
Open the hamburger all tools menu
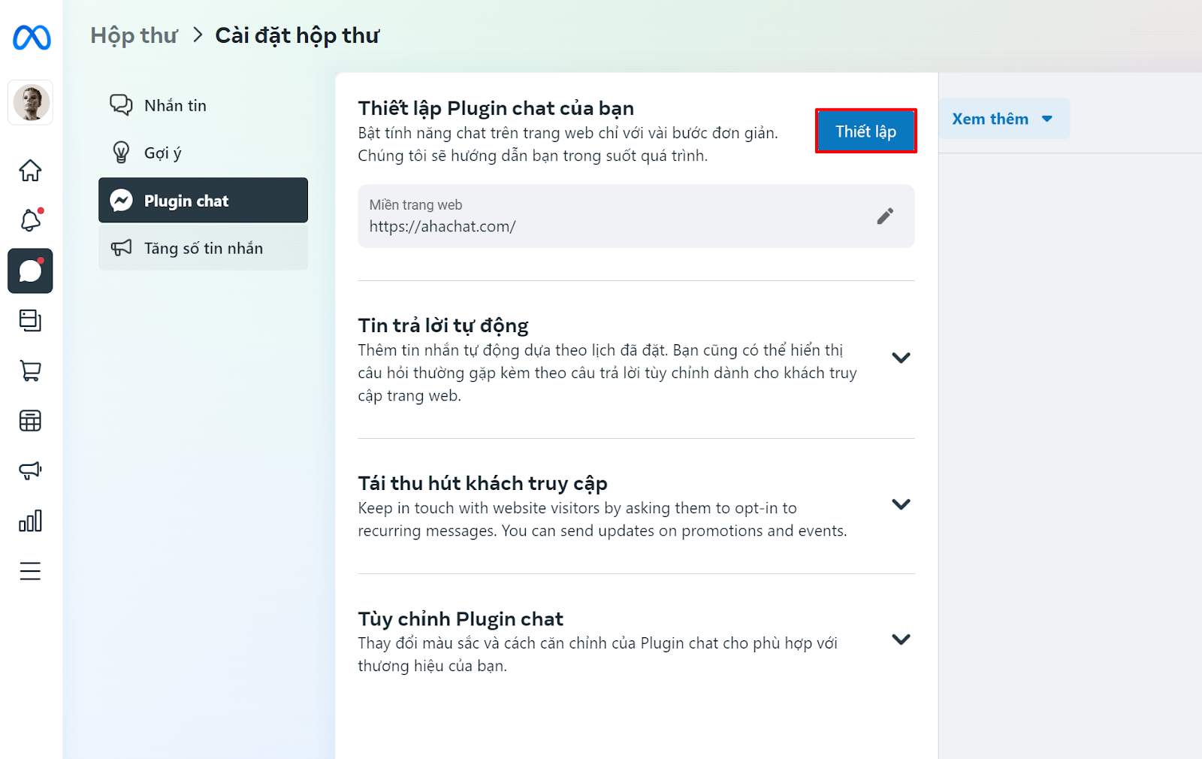click(30, 571)
